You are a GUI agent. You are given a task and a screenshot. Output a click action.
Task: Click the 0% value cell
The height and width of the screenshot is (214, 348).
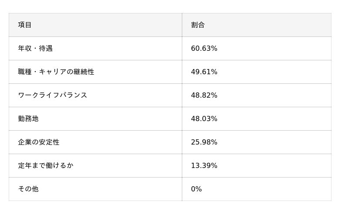pyautogui.click(x=196, y=189)
